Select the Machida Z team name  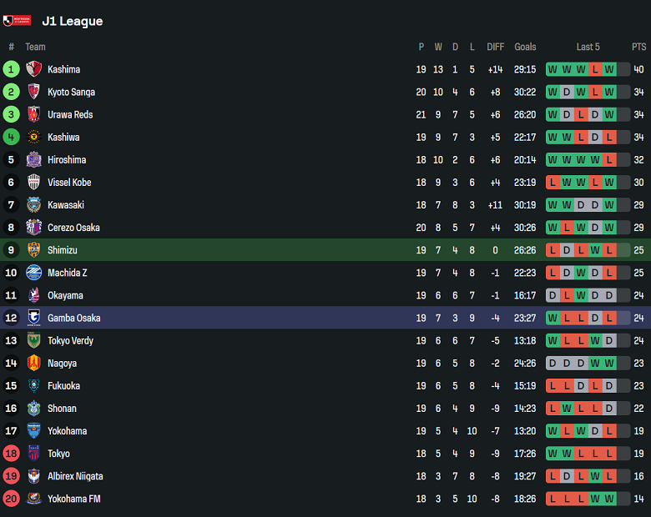click(x=67, y=272)
